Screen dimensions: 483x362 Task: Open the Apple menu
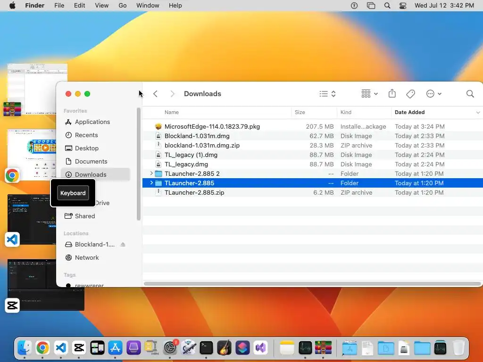pyautogui.click(x=12, y=6)
